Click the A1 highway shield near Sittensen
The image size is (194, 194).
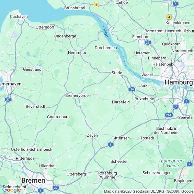(x=110, y=145)
